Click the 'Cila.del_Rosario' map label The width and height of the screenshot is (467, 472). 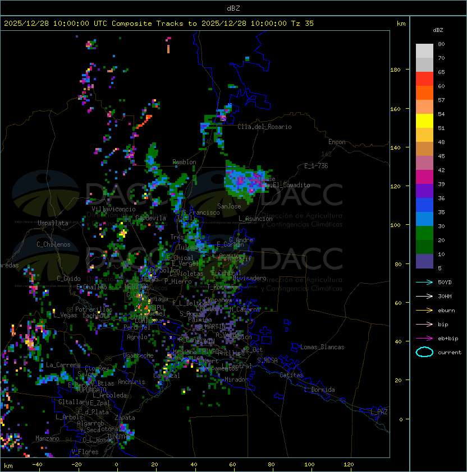click(264, 127)
